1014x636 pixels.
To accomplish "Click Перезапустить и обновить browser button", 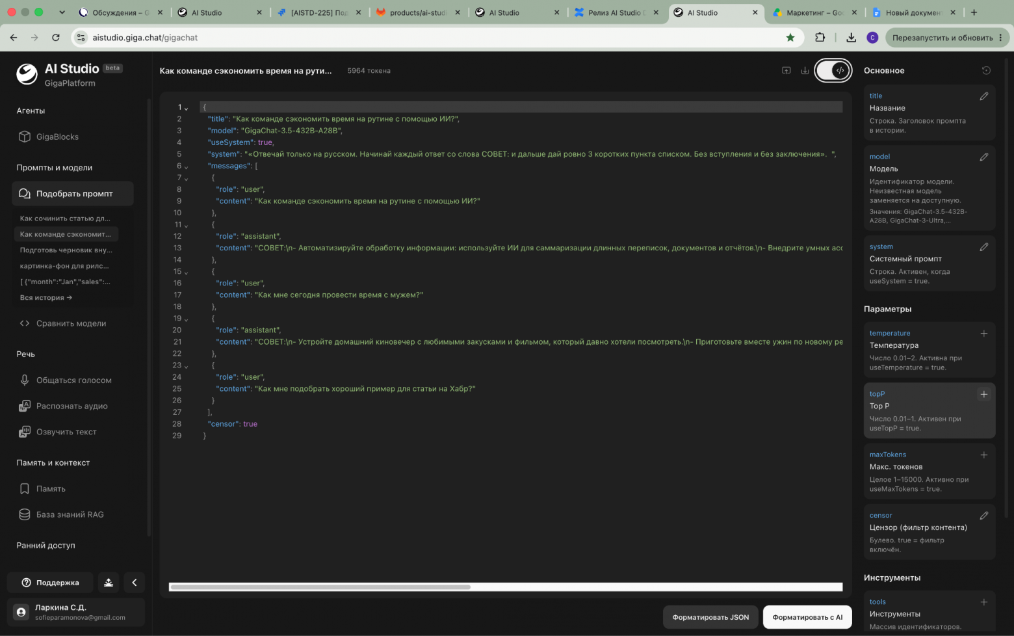I will [x=946, y=38].
